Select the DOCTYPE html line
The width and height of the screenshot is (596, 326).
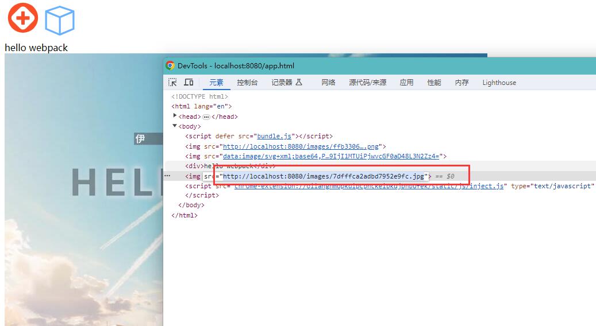point(199,96)
